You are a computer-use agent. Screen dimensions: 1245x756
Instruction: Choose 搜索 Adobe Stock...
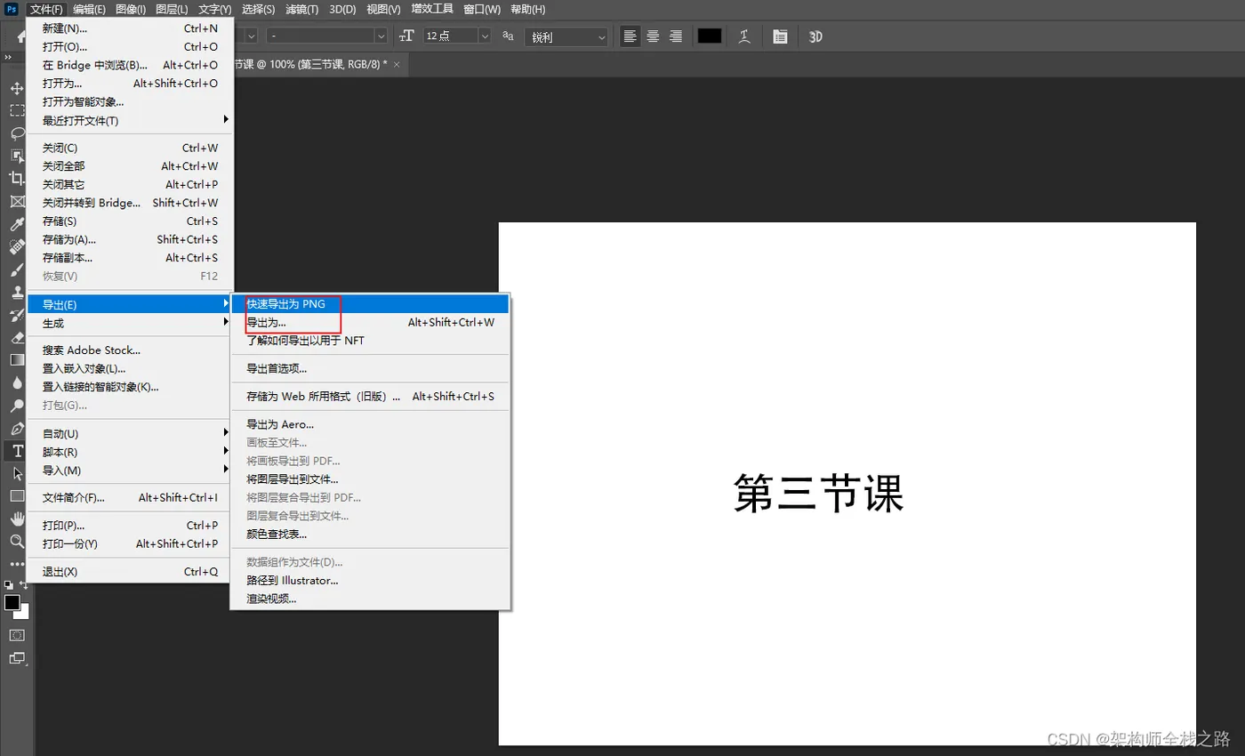click(130, 350)
